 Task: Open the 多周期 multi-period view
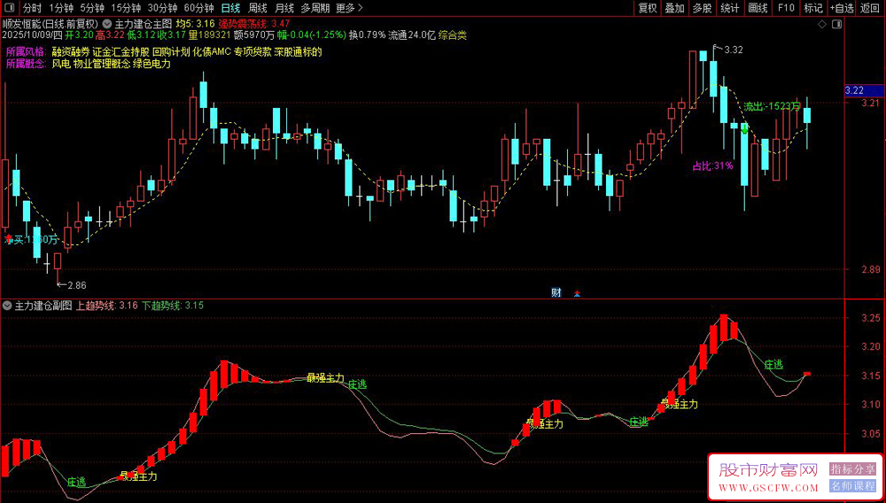click(315, 8)
